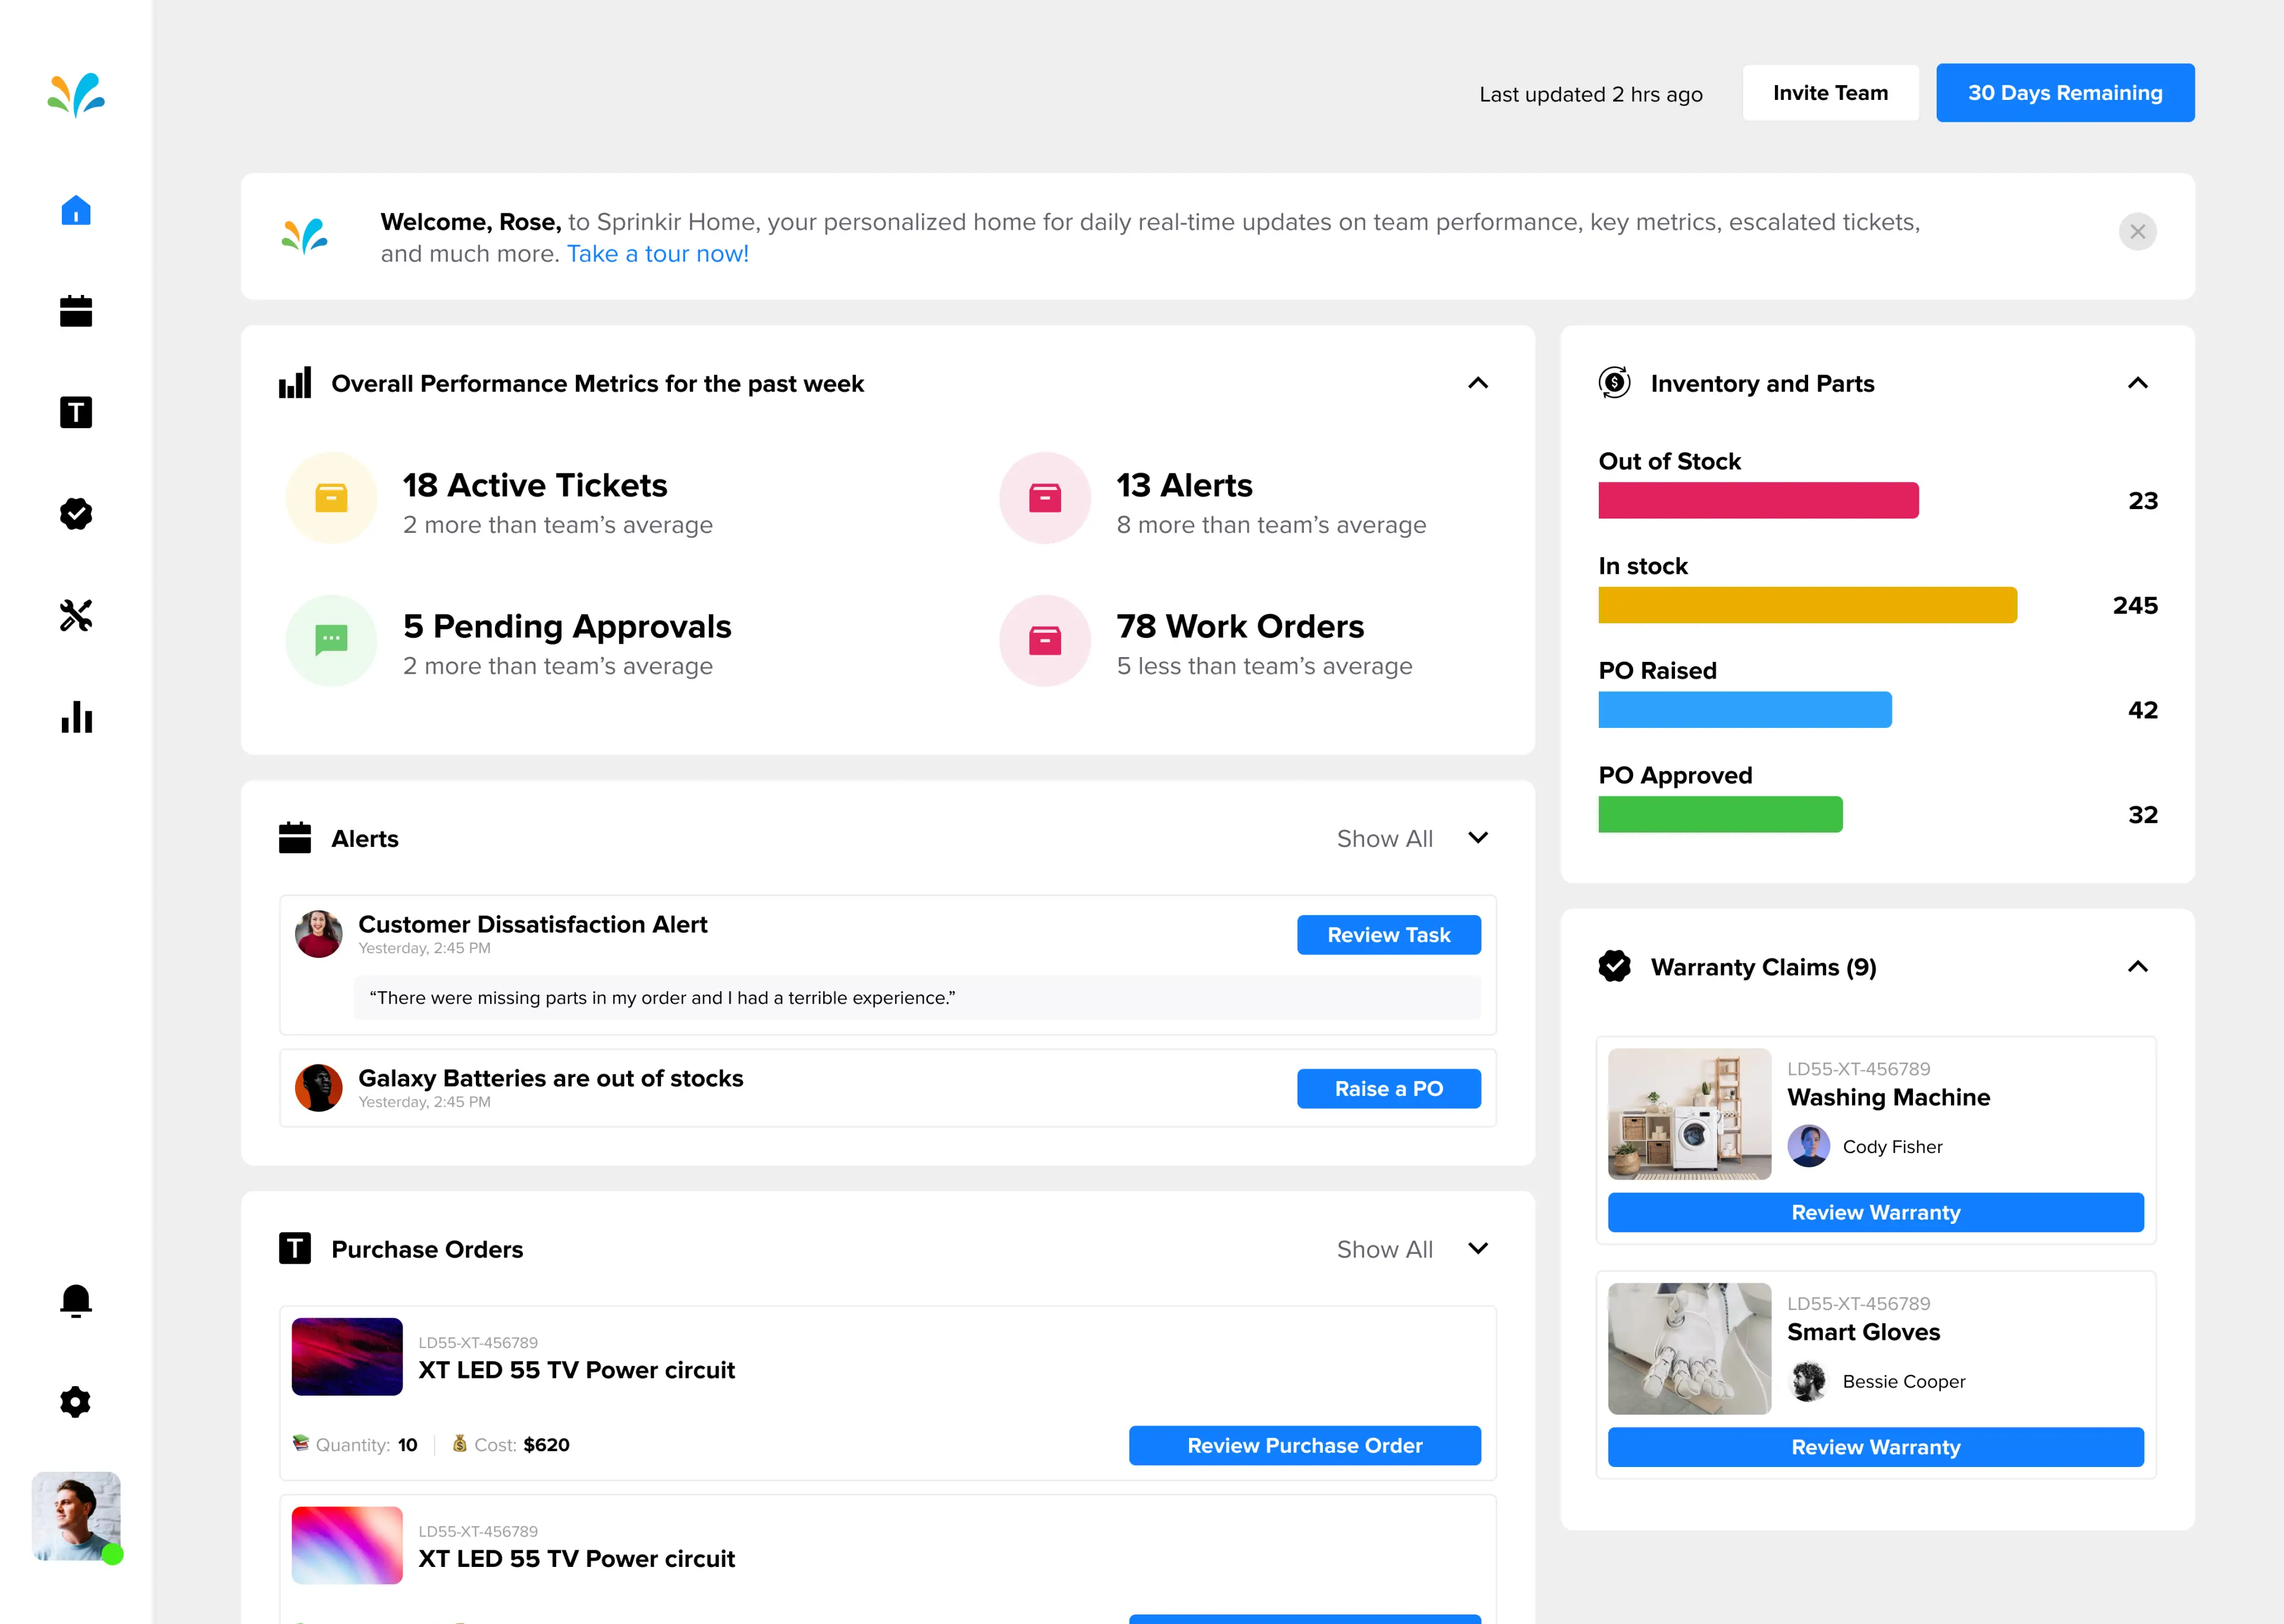Click the Customer Dissatisfaction Alert avatar
Image resolution: width=2284 pixels, height=1624 pixels.
(x=319, y=934)
